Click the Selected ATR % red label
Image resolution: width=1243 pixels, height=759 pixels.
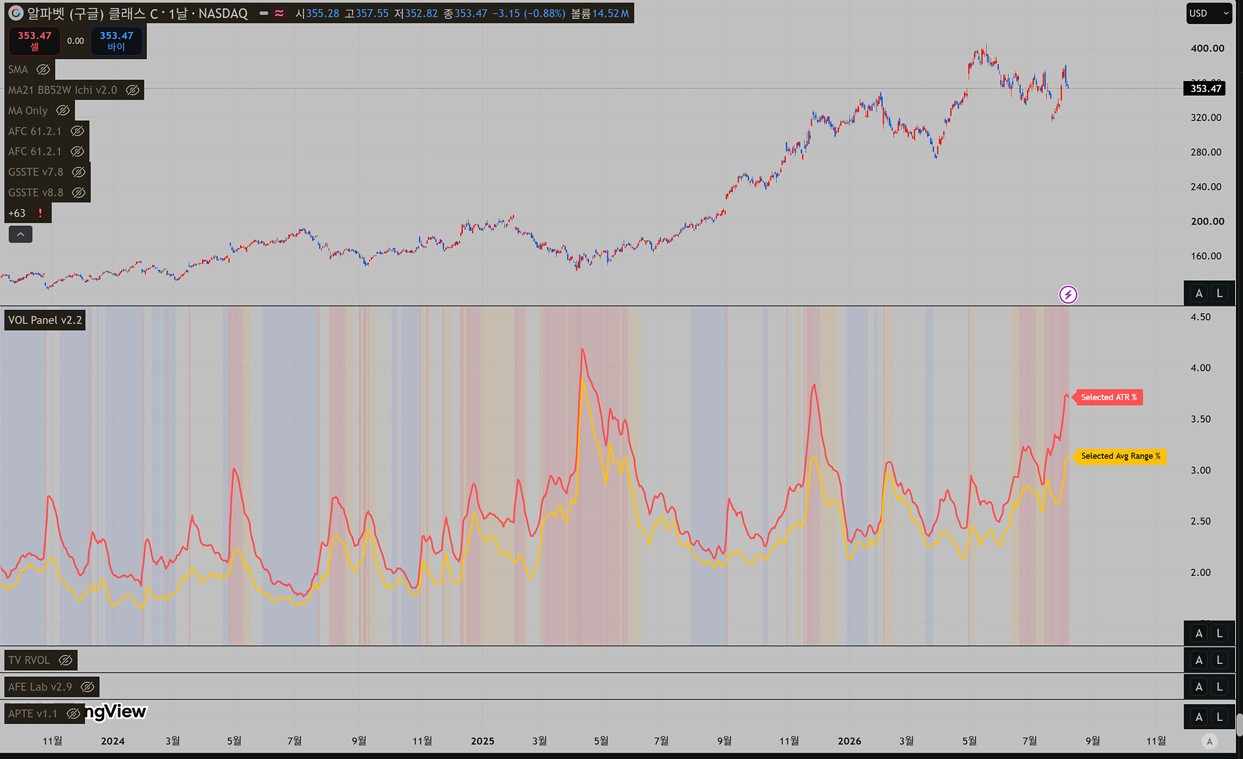point(1108,397)
